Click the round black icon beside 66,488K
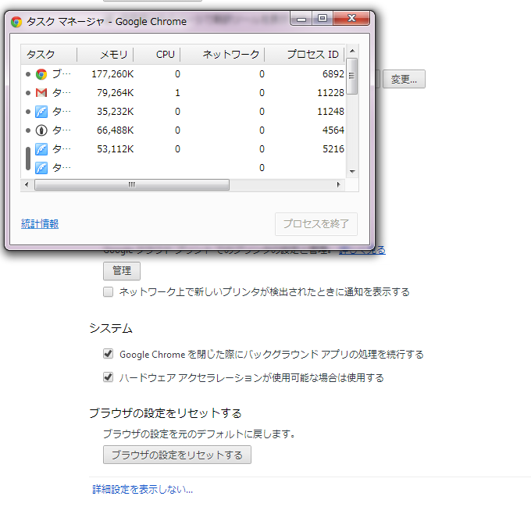 coord(41,130)
